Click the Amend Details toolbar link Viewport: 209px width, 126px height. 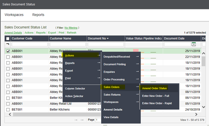[13, 33]
